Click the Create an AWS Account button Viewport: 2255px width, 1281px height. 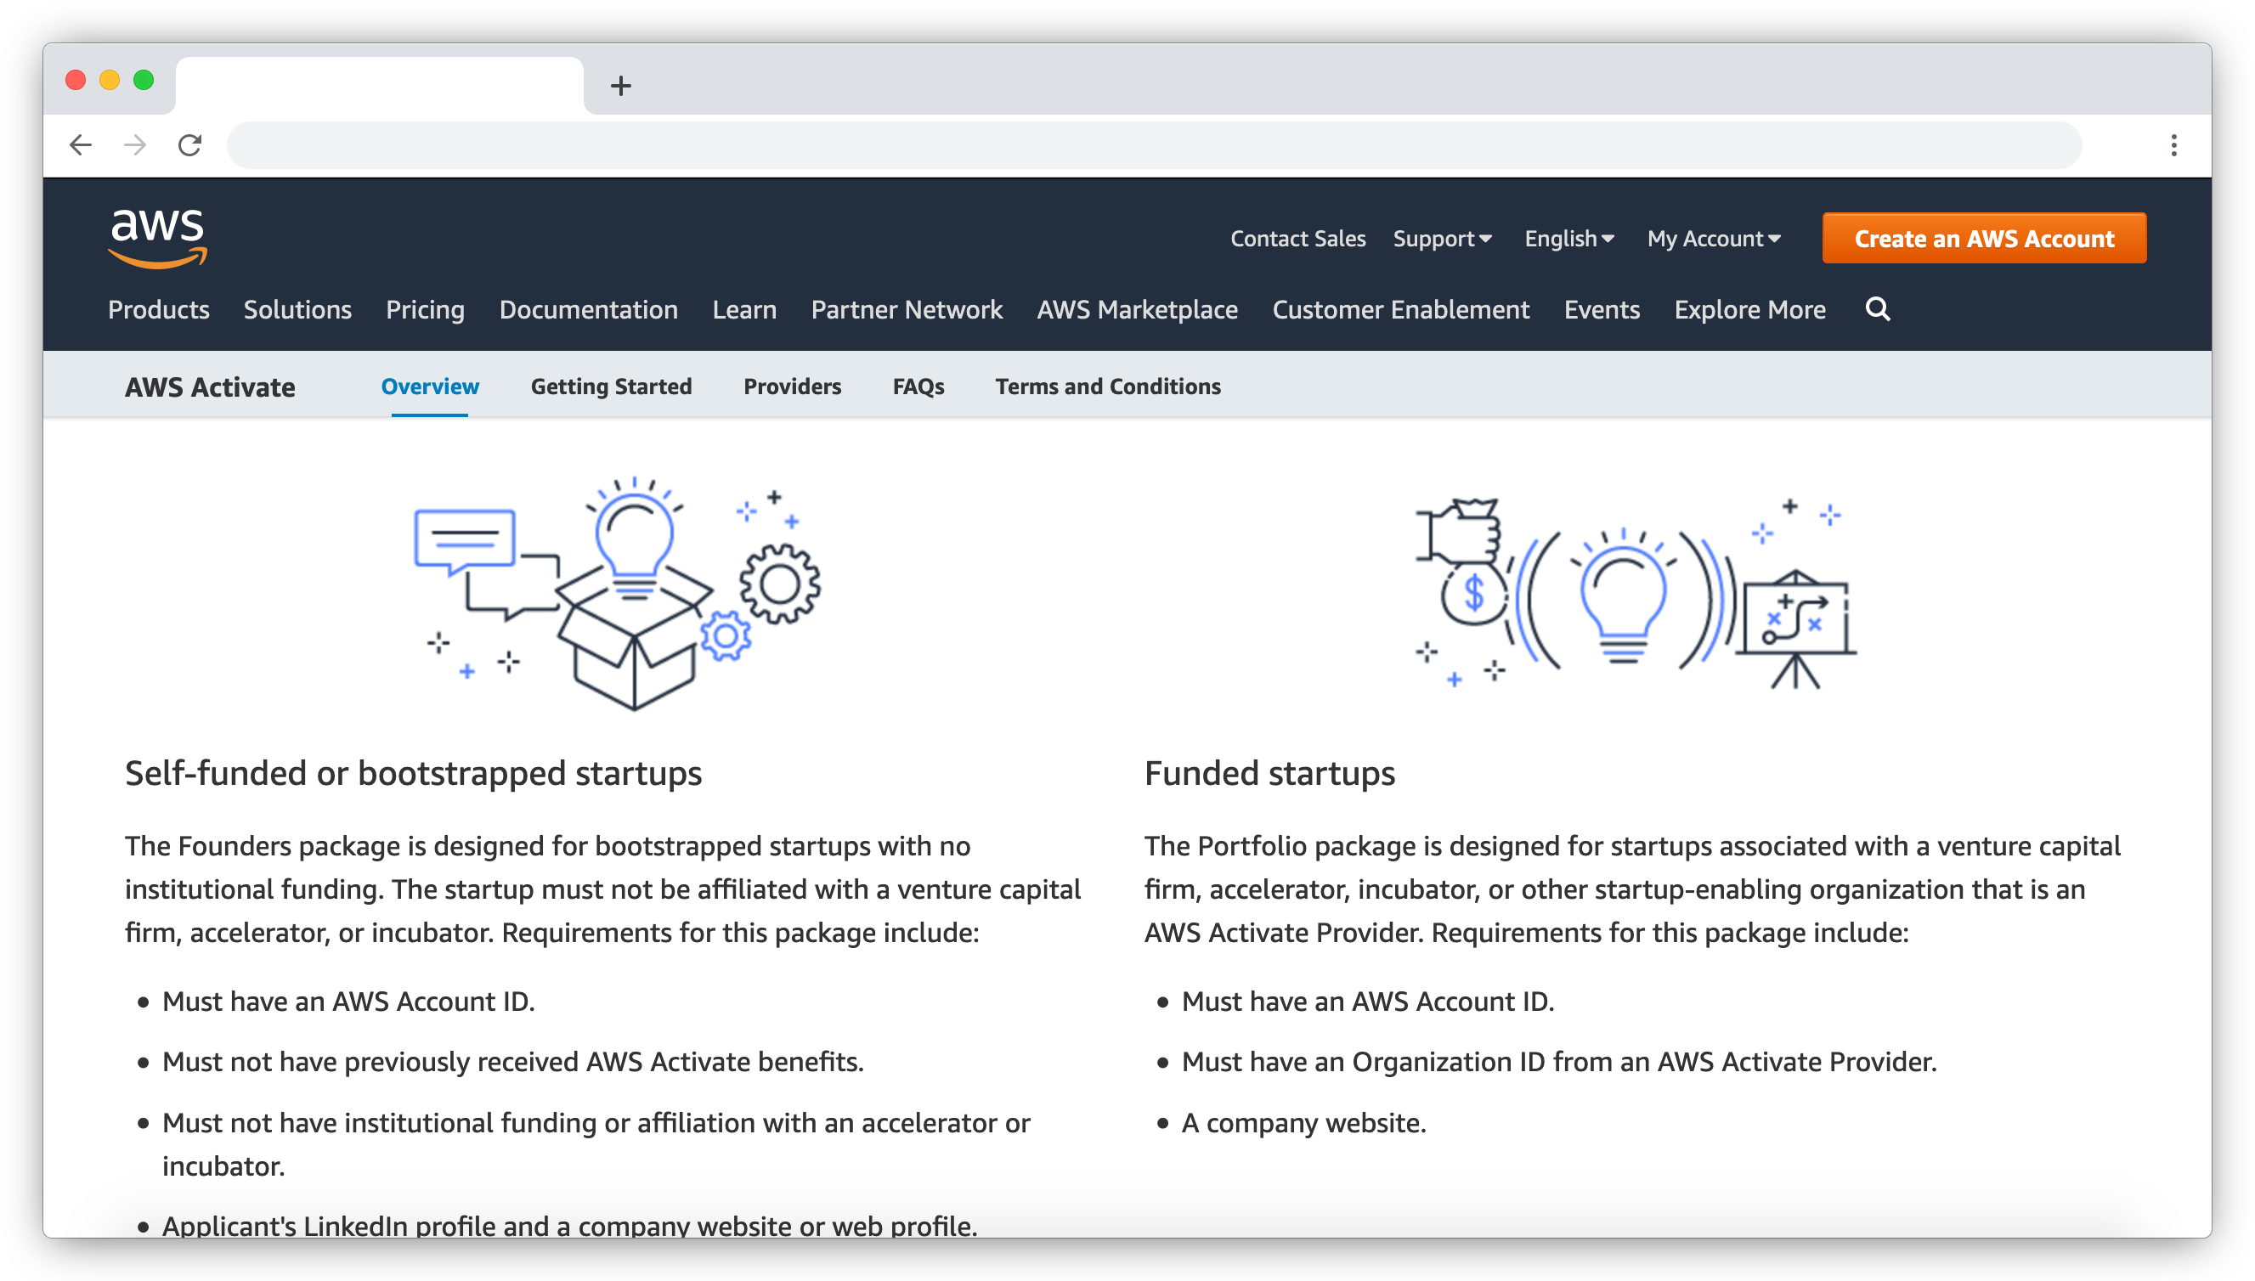(x=1984, y=239)
